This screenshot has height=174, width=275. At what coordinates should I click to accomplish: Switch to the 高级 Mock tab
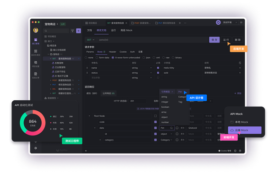click(126, 30)
